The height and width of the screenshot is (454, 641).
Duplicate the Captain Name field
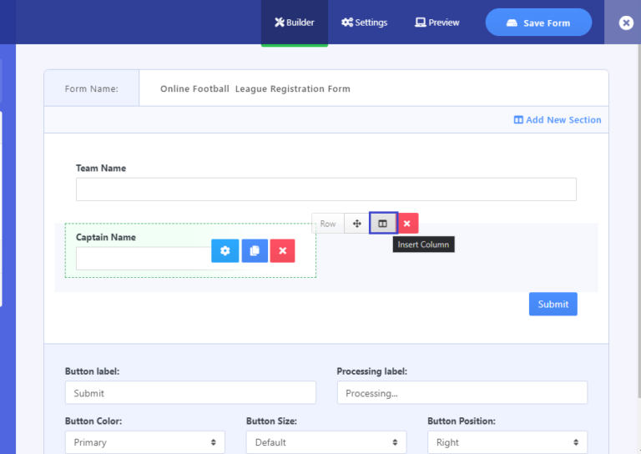coord(255,251)
